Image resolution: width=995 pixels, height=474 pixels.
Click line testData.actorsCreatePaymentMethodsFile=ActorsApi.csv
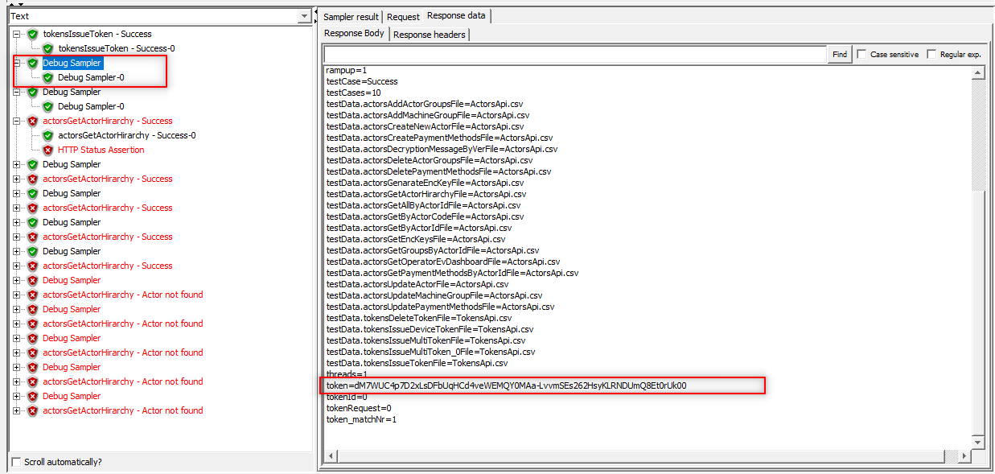(439, 138)
